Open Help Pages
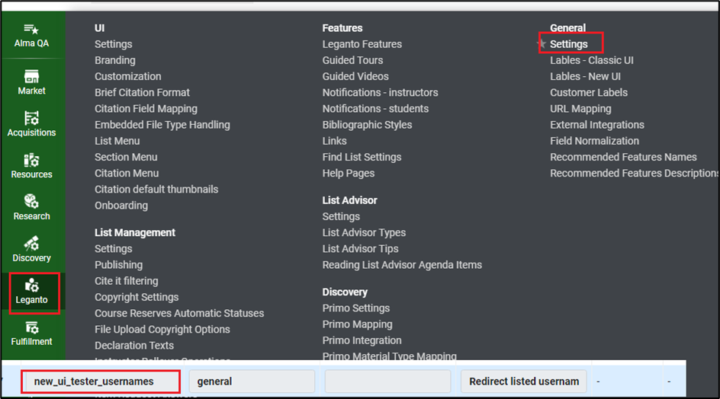This screenshot has height=399, width=720. coord(348,174)
